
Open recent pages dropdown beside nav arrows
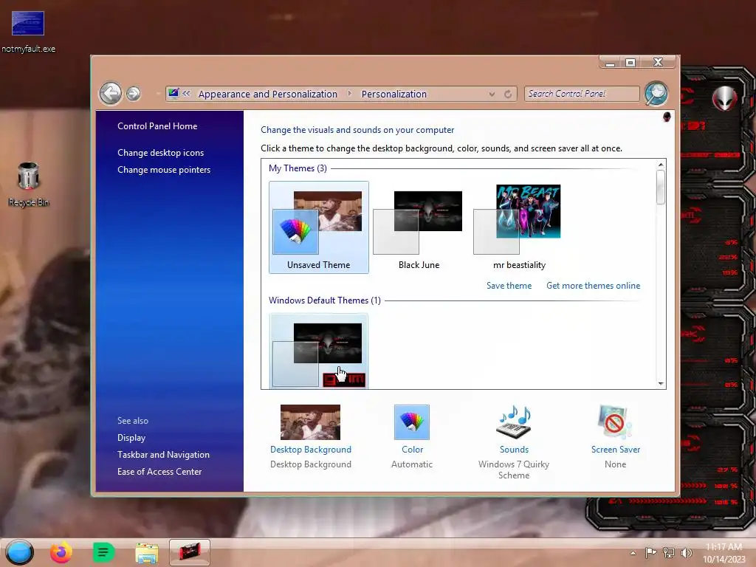tap(158, 94)
